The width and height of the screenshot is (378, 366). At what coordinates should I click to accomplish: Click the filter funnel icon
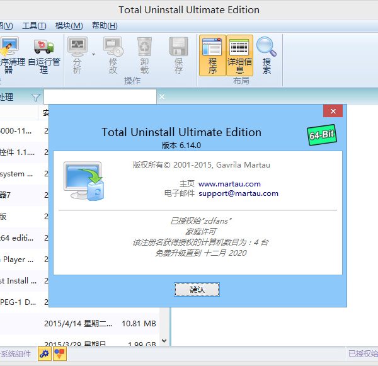click(35, 97)
